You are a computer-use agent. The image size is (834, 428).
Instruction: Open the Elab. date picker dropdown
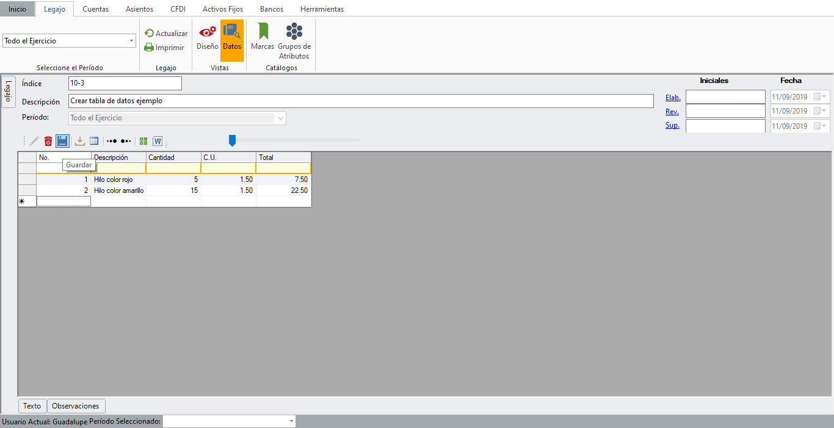[825, 96]
